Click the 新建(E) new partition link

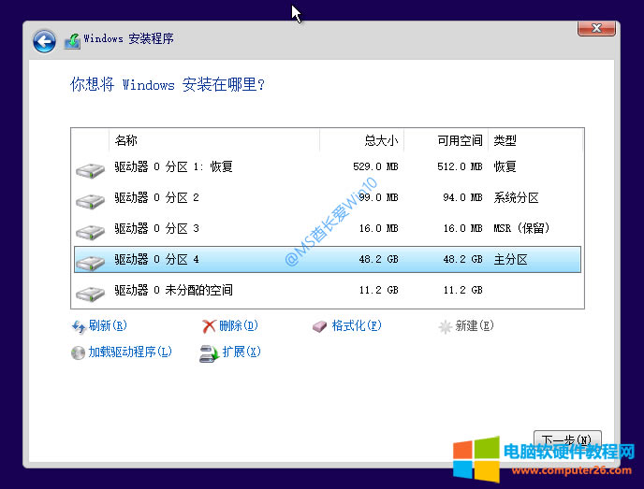coord(475,325)
